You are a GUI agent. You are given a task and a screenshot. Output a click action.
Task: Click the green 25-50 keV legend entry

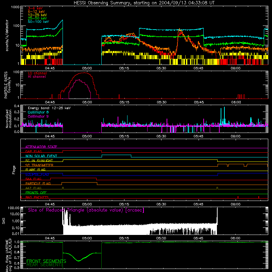coord(37,18)
